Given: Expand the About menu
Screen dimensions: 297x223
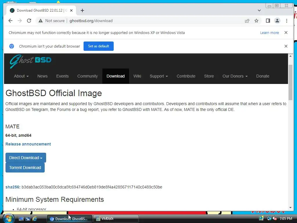Looking at the screenshot, I should coord(21,76).
